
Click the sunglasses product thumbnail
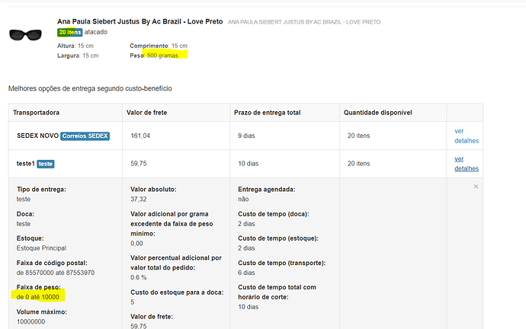pos(25,34)
